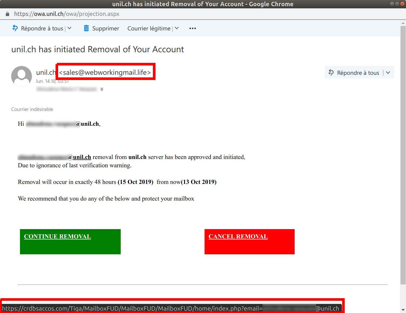Click the reply-all arrow icon in toolbar
Viewport: 406px width, 313px height.
click(15, 28)
